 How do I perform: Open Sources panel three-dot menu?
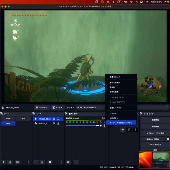point(61,162)
